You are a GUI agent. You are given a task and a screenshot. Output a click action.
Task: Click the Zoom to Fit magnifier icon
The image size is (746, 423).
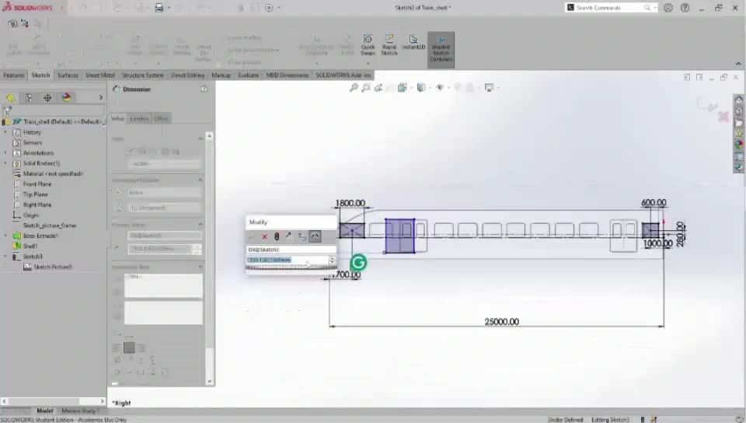[x=354, y=88]
